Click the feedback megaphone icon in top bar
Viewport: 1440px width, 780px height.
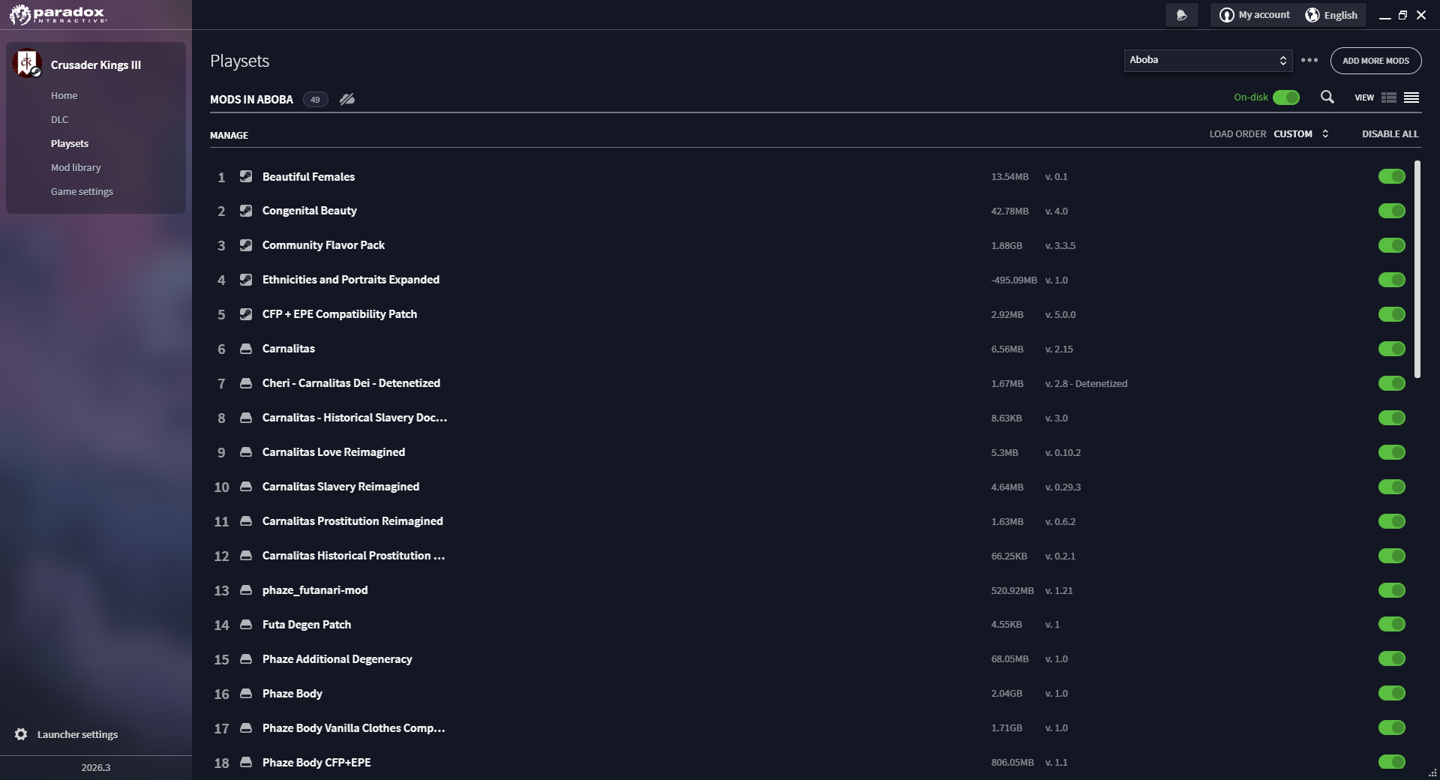(1182, 15)
